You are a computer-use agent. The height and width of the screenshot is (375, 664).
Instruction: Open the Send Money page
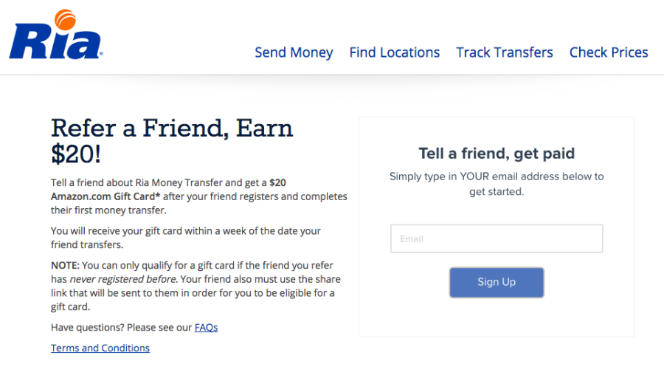pos(294,52)
